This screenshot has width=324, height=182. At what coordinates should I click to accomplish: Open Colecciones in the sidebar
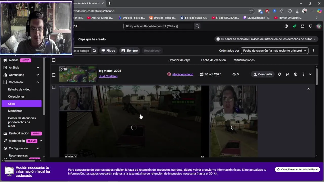click(x=16, y=97)
